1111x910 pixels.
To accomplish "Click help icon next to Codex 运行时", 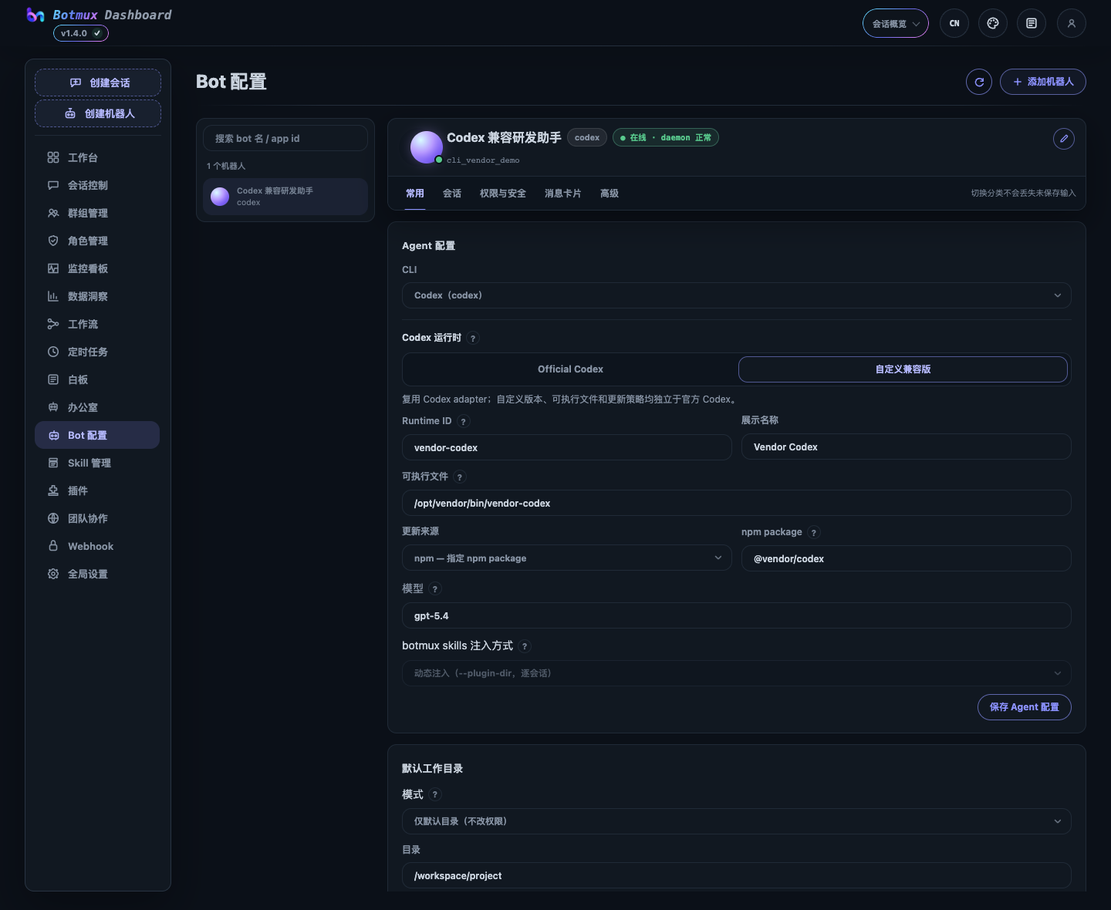I will pyautogui.click(x=473, y=338).
